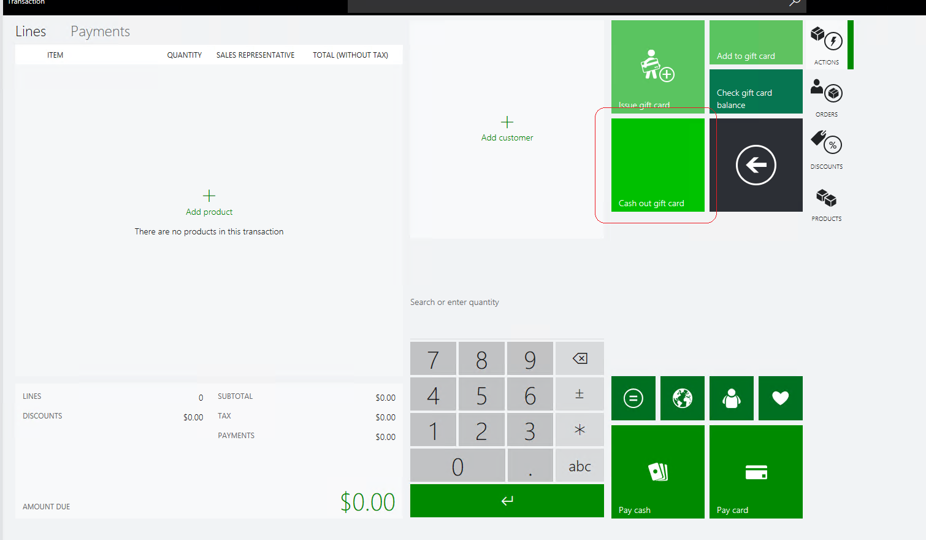Viewport: 926px width, 540px height.
Task: Choose the pay customer account payment option
Action: coord(731,398)
